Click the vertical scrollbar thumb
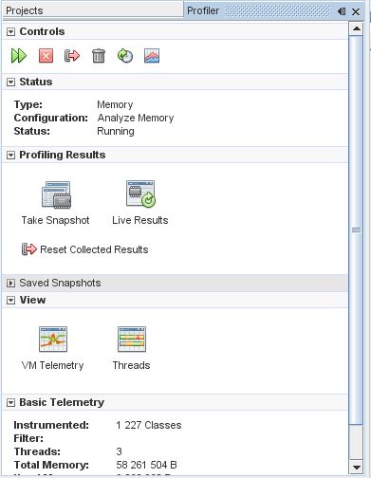The image size is (371, 478). (357, 230)
